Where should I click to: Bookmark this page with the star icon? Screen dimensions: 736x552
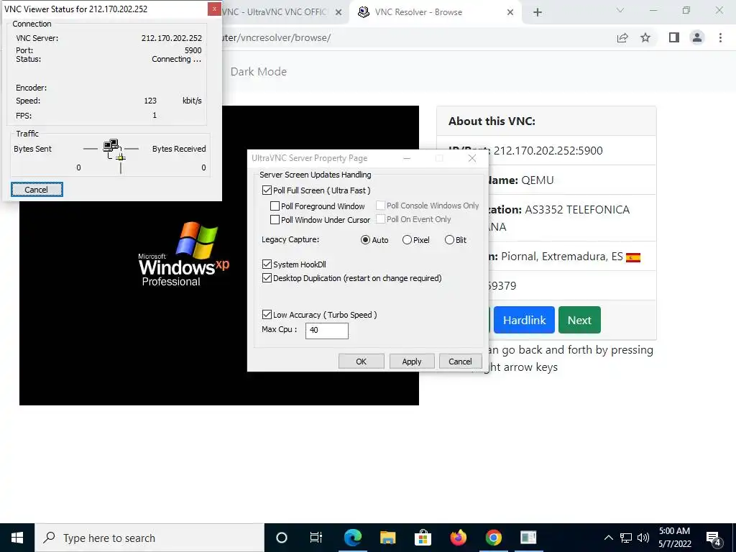(x=645, y=37)
